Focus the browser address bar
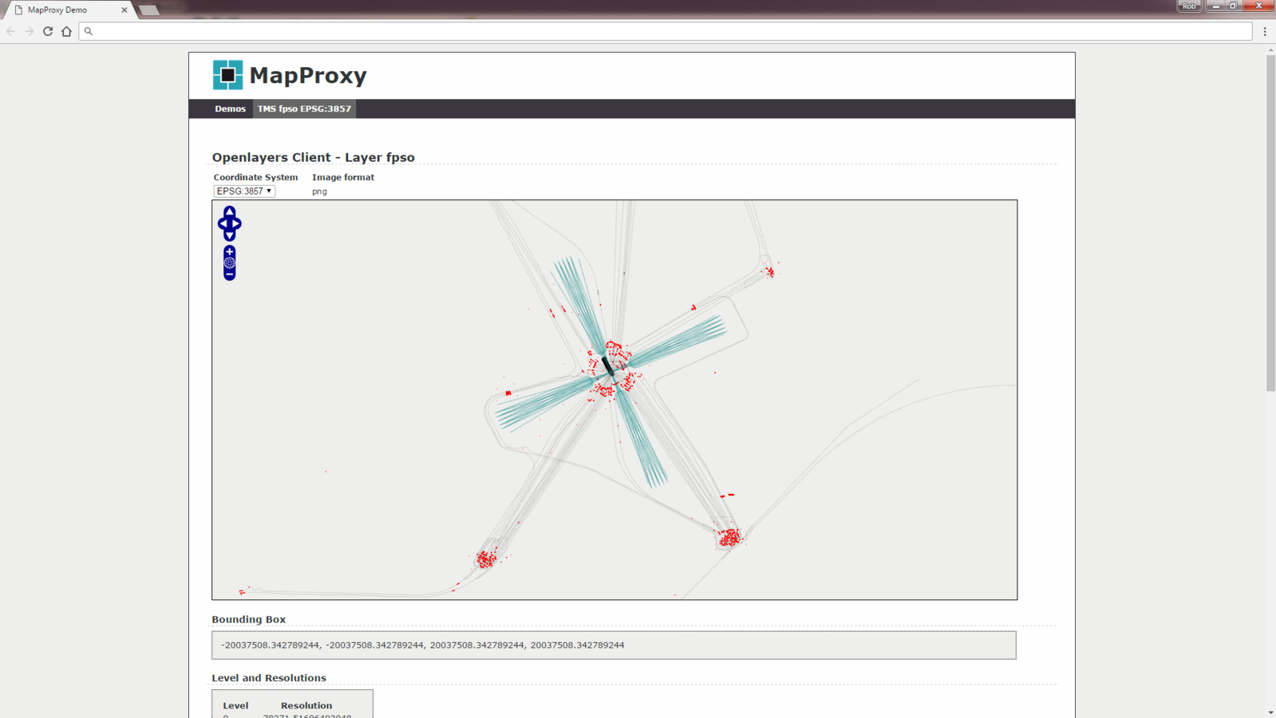This screenshot has width=1276, height=718. point(666,31)
